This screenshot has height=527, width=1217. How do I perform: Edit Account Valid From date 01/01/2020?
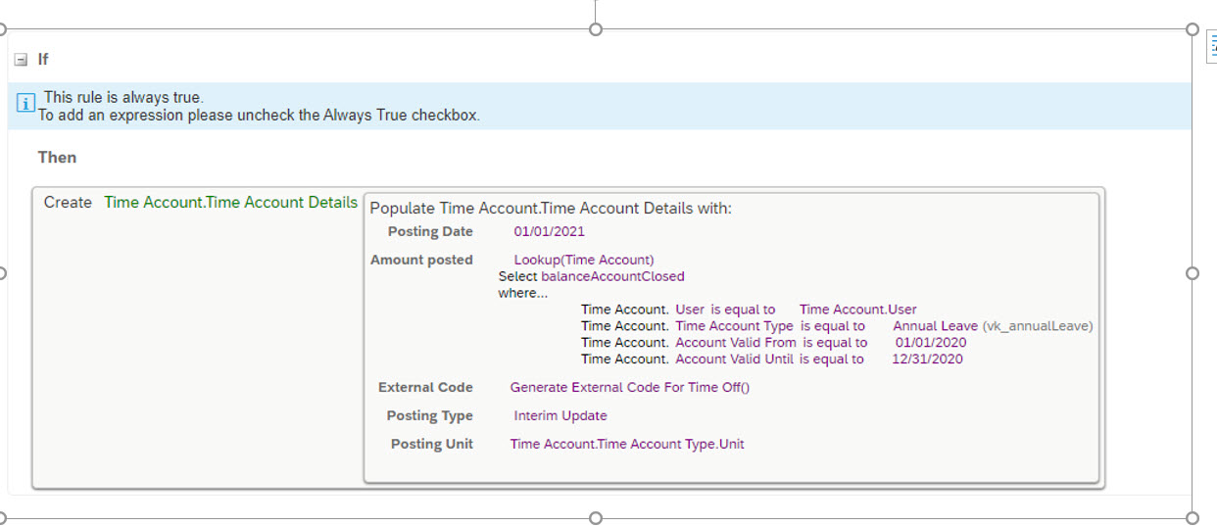point(931,343)
